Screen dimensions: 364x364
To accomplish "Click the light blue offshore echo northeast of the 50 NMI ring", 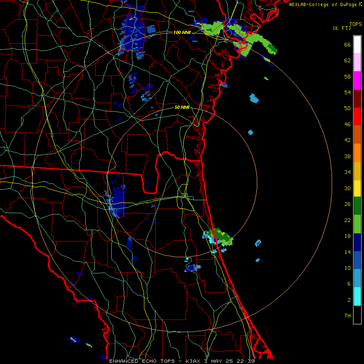I will click(254, 98).
